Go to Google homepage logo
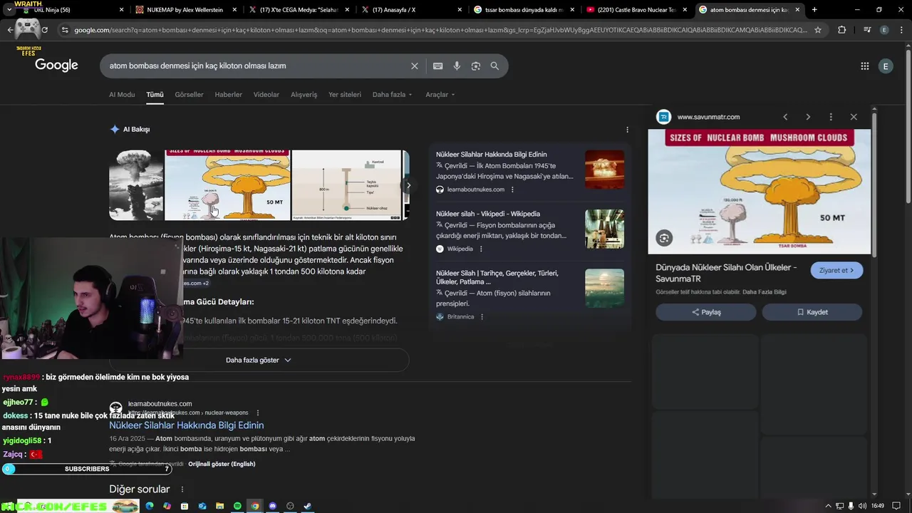This screenshot has width=912, height=513. pyautogui.click(x=56, y=66)
